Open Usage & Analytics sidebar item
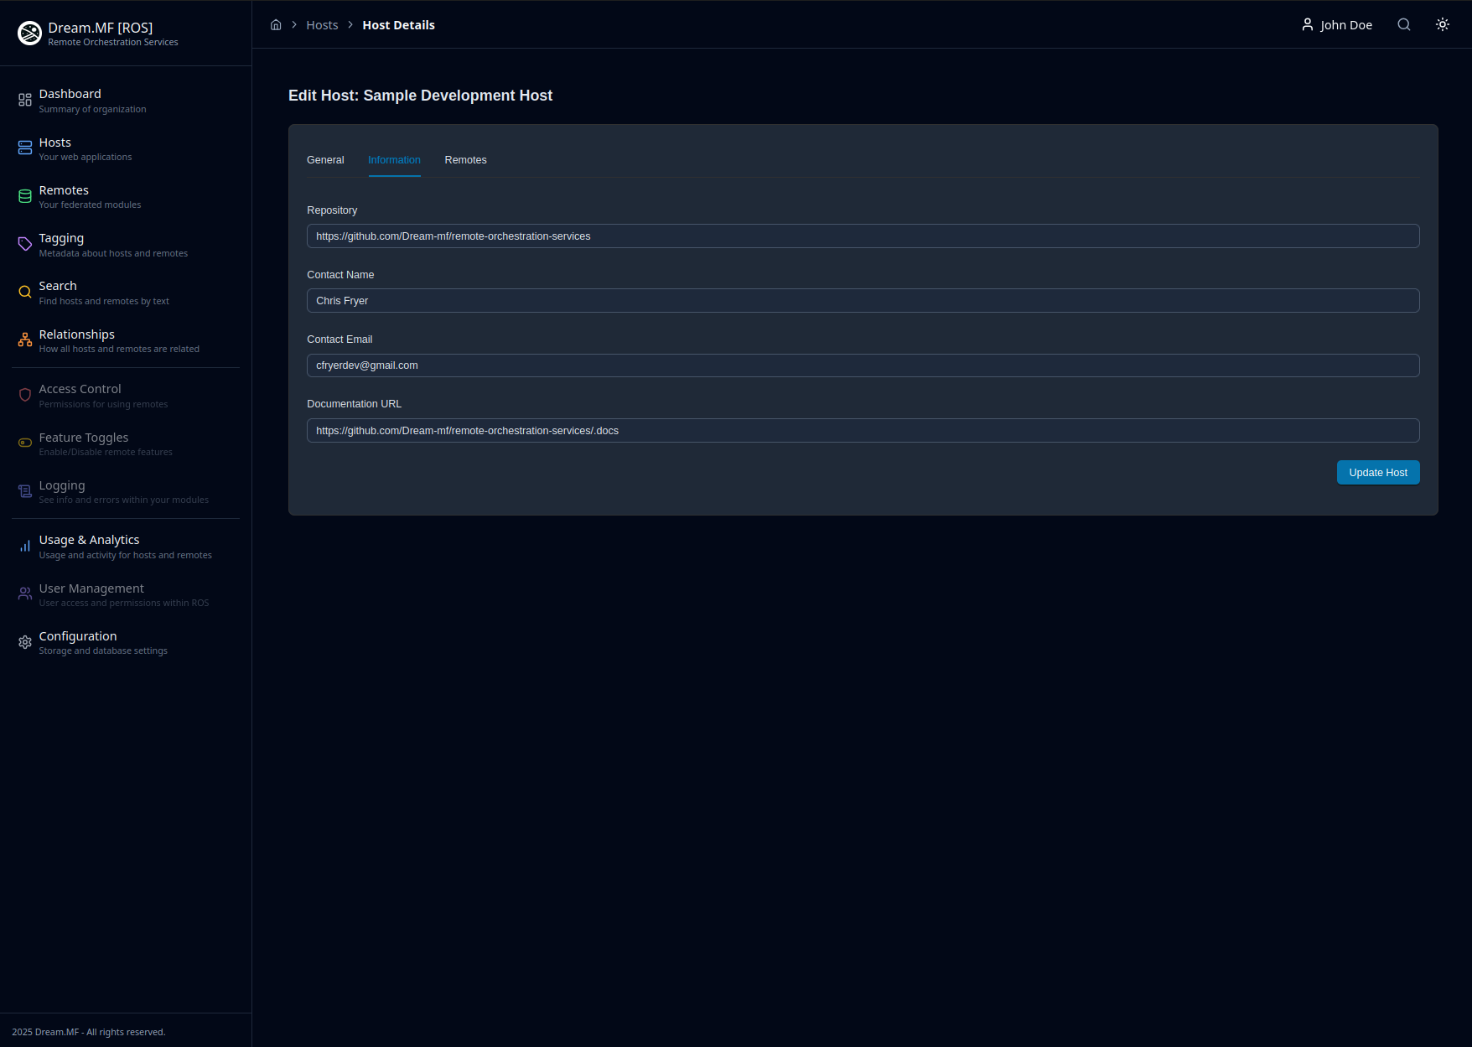Viewport: 1472px width, 1047px height. click(x=126, y=547)
